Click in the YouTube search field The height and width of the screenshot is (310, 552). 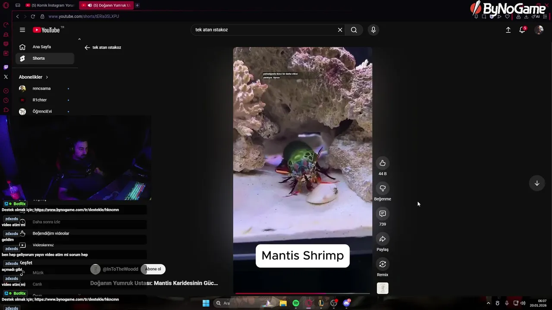point(263,30)
